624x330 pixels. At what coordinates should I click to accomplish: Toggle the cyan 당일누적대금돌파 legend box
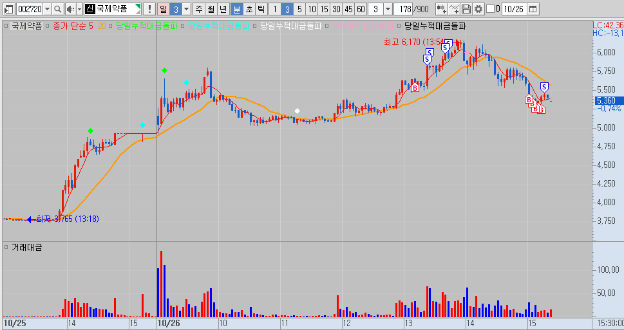click(x=182, y=26)
